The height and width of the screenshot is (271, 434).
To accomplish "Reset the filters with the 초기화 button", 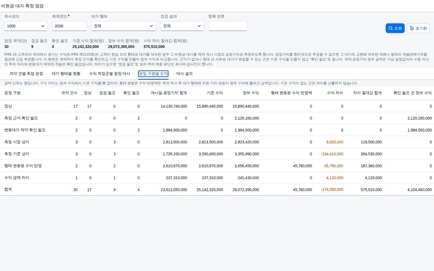I will 418,28.
